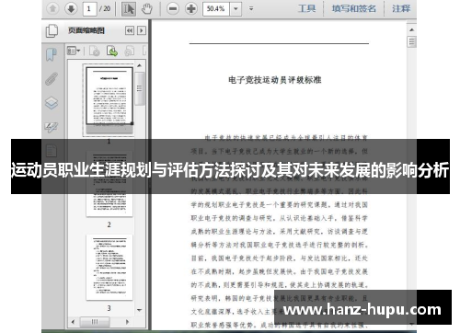Click thumbnail panel scroll up arrow
The image size is (460, 333).
coord(140,65)
